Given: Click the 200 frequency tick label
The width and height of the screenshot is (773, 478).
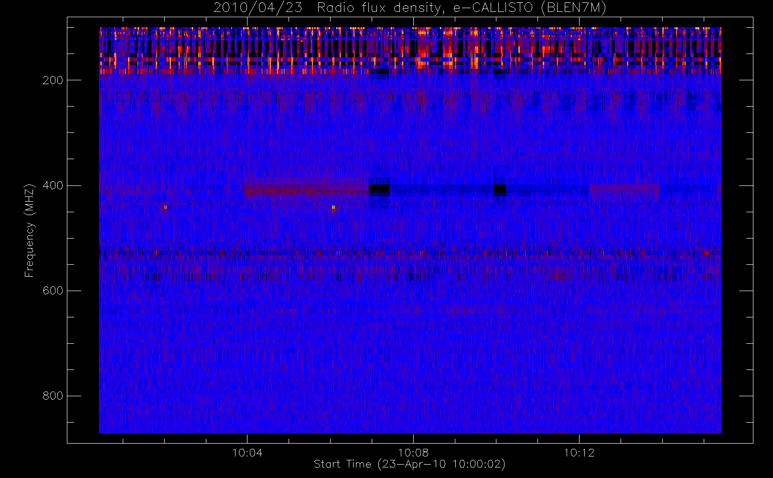Looking at the screenshot, I should click(x=53, y=80).
